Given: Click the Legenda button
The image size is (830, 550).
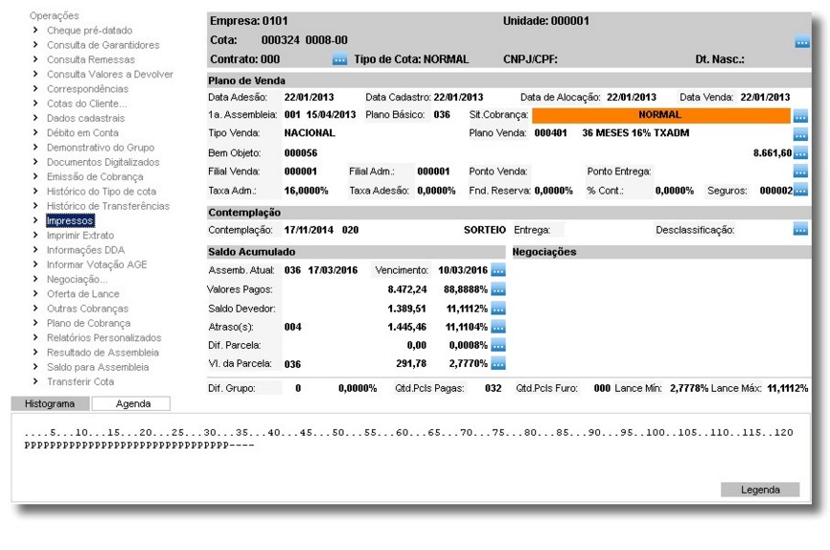Looking at the screenshot, I should point(760,490).
